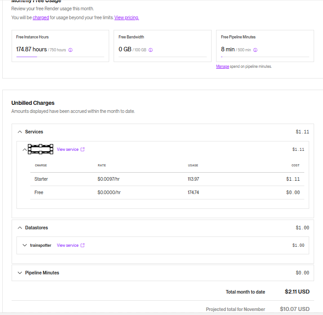The width and height of the screenshot is (323, 315).
Task: Expand the trainspotter datastore row
Action: [25, 245]
